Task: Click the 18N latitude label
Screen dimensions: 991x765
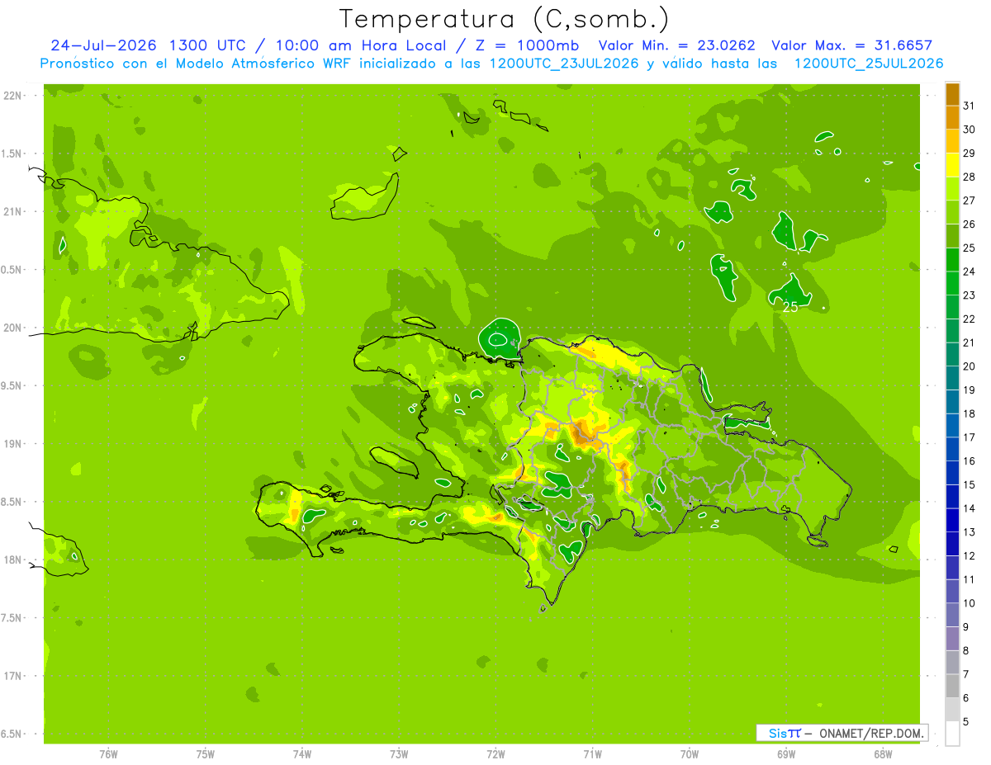Action: [x=13, y=560]
